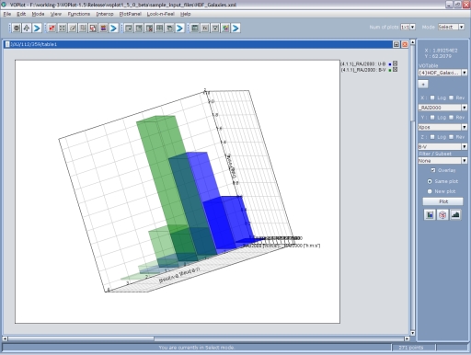Remove the U-B series from legend

tap(396, 63)
